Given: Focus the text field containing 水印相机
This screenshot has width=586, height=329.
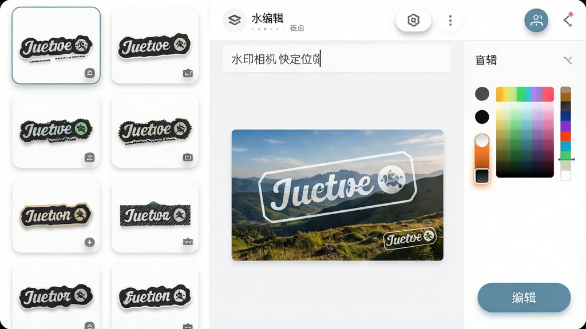Looking at the screenshot, I should 336,59.
